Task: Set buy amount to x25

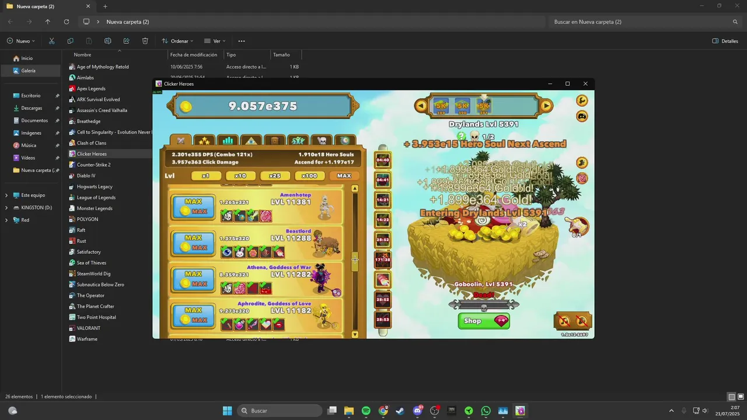Action: click(x=275, y=176)
